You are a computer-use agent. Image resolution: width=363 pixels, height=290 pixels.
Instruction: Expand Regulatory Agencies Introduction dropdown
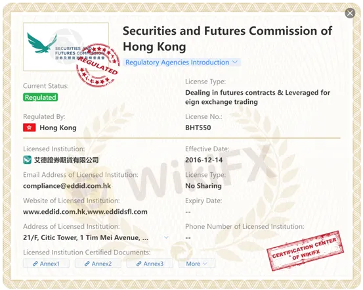pyautogui.click(x=182, y=62)
